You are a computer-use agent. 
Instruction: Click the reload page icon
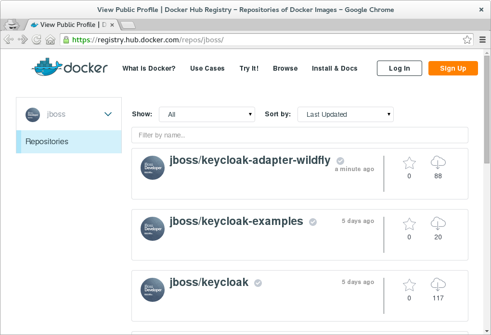click(37, 39)
